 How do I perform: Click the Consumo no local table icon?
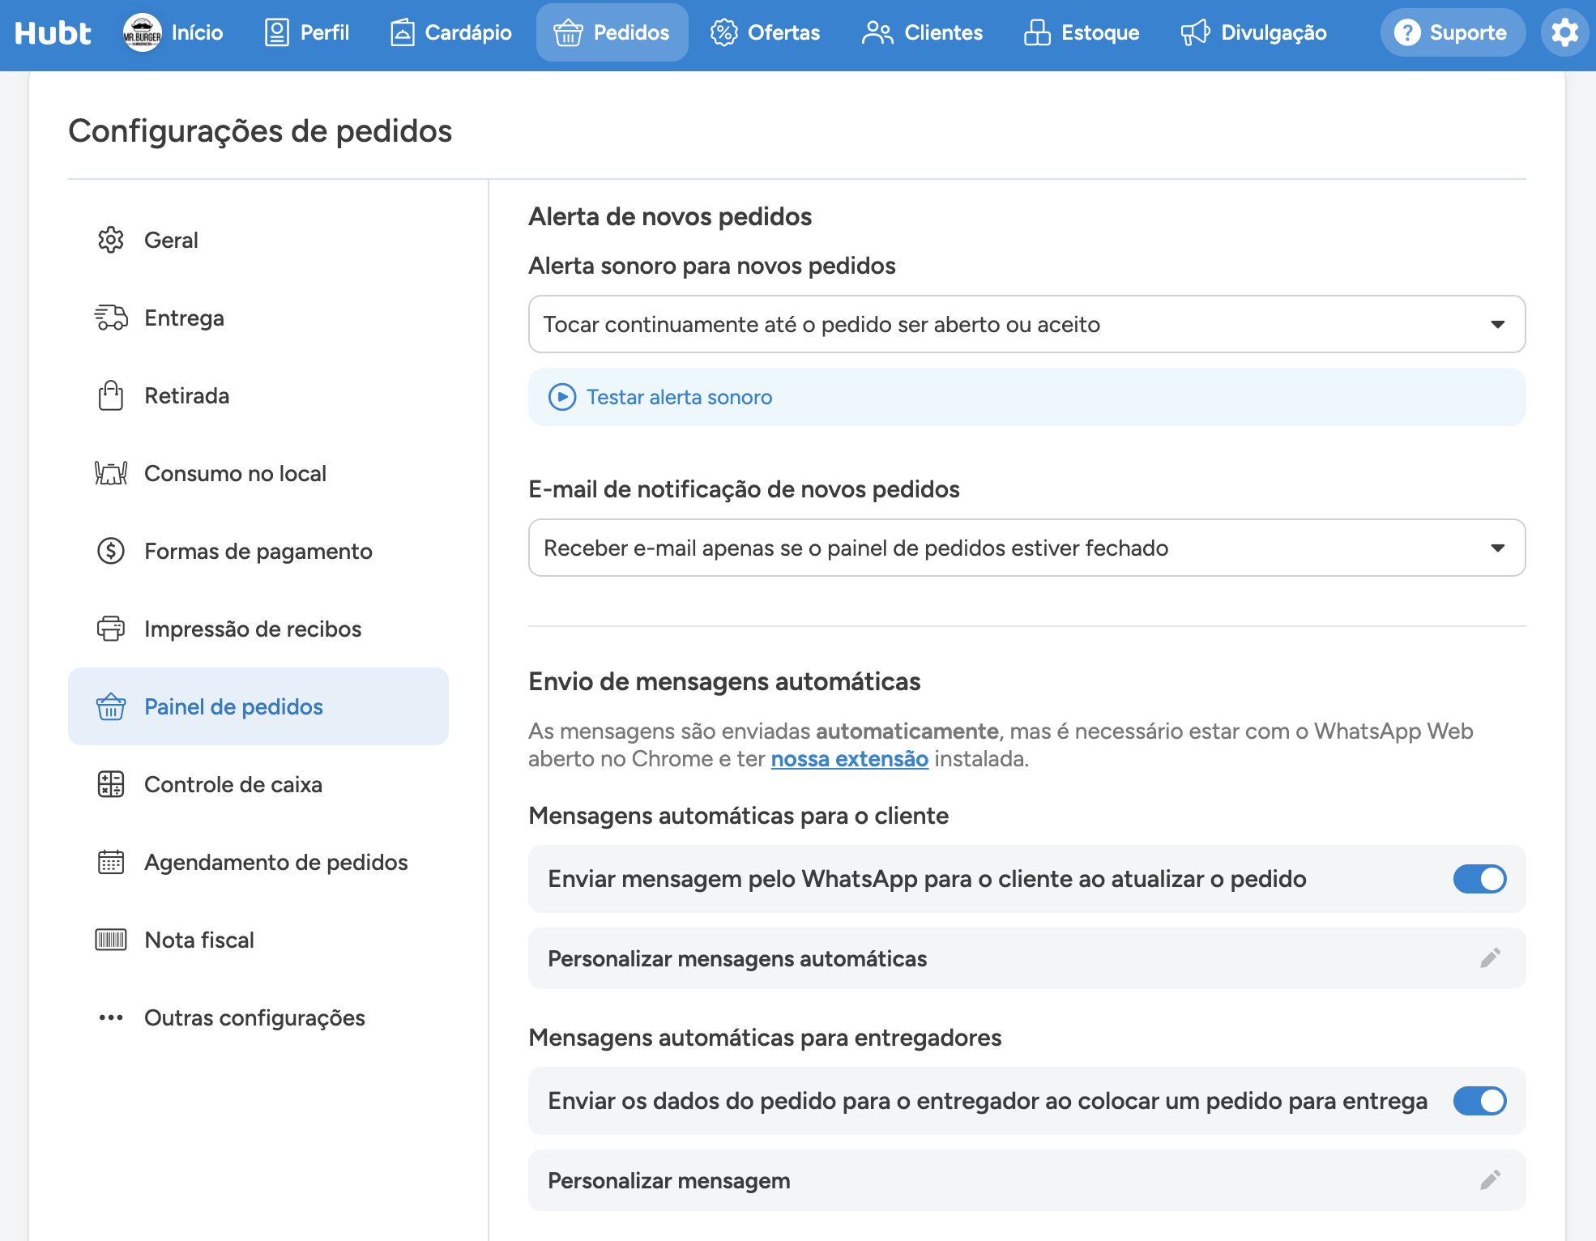click(x=111, y=473)
